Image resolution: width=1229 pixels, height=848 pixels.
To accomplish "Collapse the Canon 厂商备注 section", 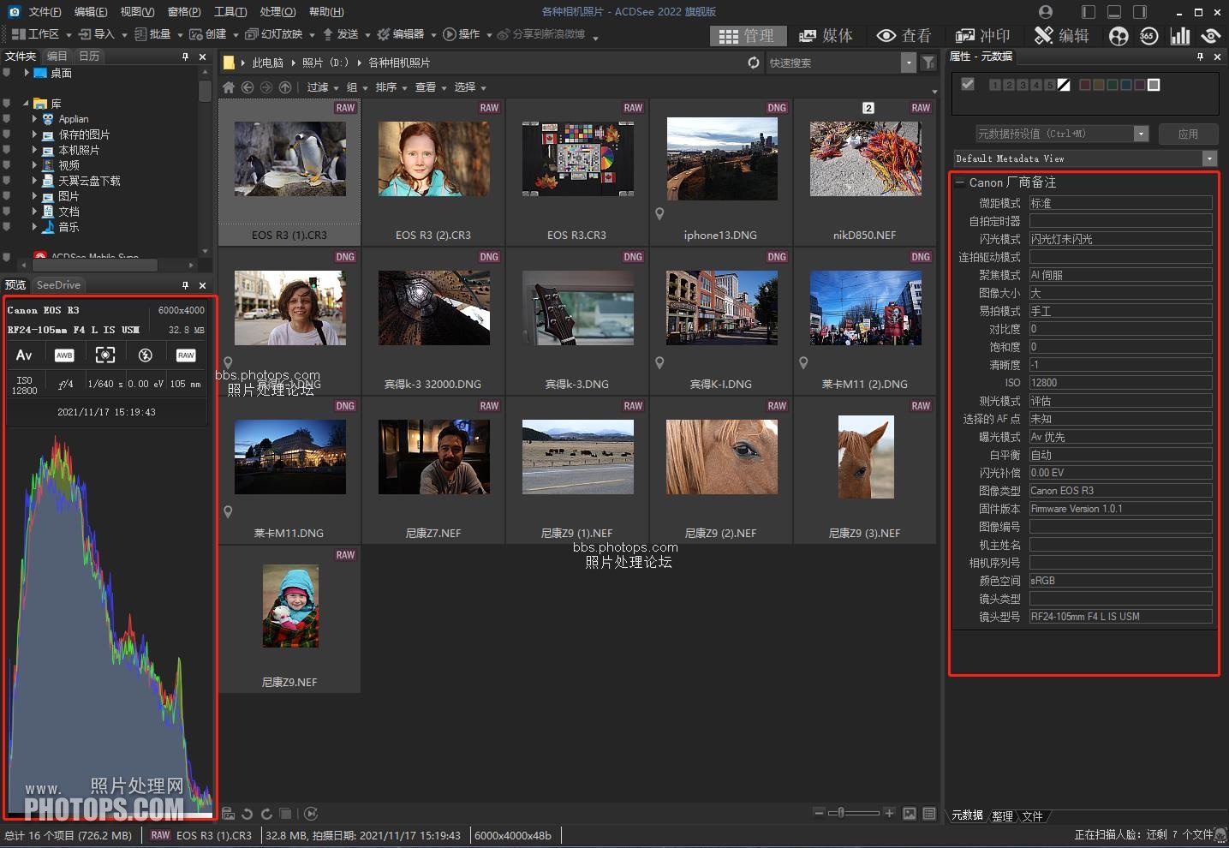I will [959, 182].
